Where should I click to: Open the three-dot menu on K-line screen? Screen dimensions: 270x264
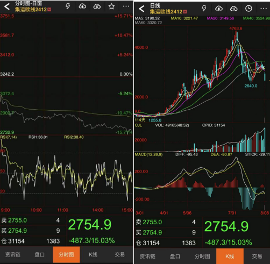(264, 9)
